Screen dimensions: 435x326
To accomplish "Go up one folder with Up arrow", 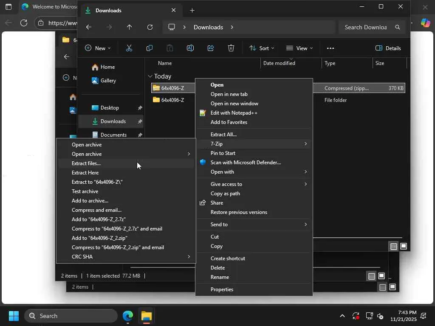I will point(130,27).
